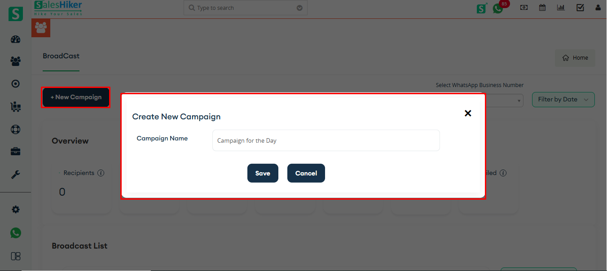Viewport: 607px width, 271px height.
Task: Select the wrench Tools icon in sidebar
Action: pos(15,174)
